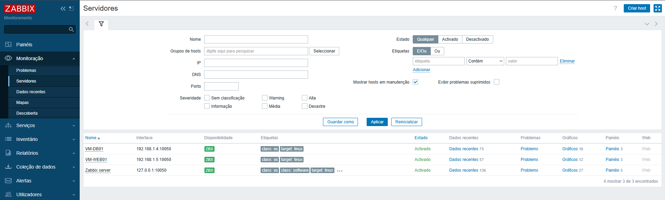Screen dimensions: 665x200
Task: Enter kiosk fullscreen mode icon
Action: tap(657, 8)
